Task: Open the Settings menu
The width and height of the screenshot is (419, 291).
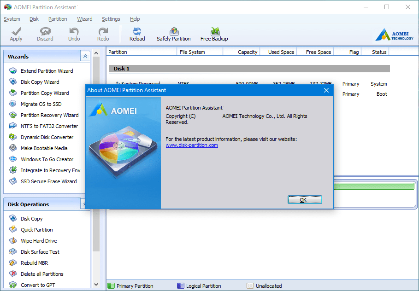Action: pyautogui.click(x=111, y=19)
